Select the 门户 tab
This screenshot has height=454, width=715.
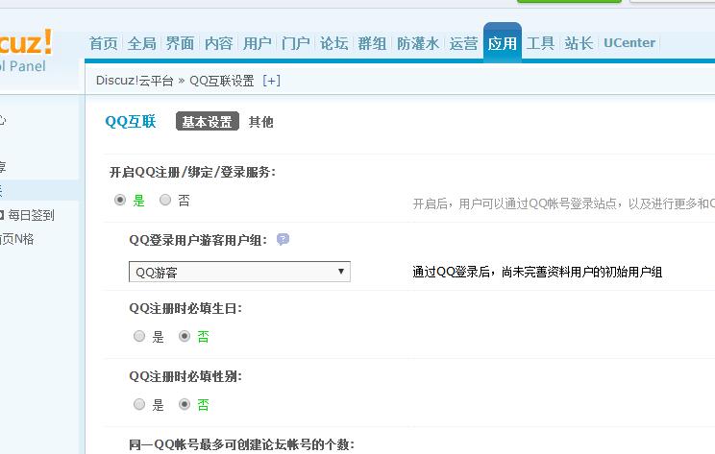(x=295, y=43)
